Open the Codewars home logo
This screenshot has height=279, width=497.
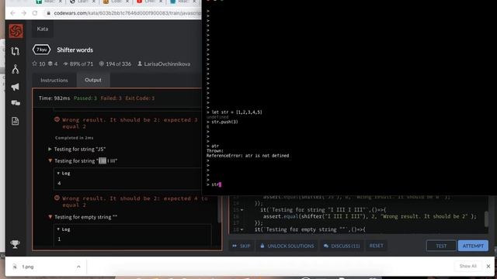(x=16, y=31)
